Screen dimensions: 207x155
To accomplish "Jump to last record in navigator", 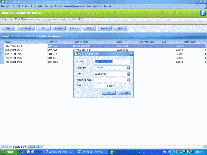I will click(x=37, y=147).
